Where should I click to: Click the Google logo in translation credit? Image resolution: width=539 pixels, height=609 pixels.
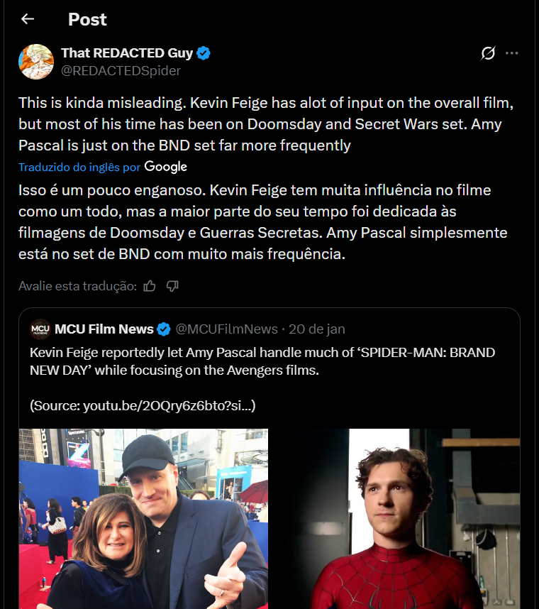(x=165, y=167)
